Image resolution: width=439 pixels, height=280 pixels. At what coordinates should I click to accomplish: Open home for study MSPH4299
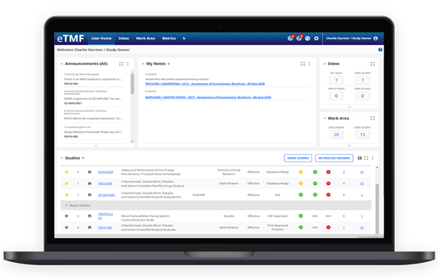[89, 172]
